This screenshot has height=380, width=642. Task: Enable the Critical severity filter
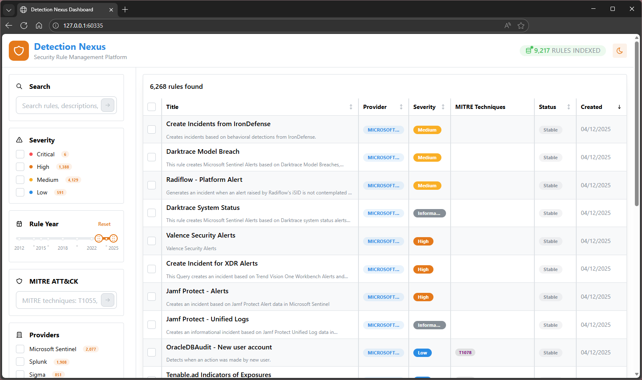click(x=20, y=154)
